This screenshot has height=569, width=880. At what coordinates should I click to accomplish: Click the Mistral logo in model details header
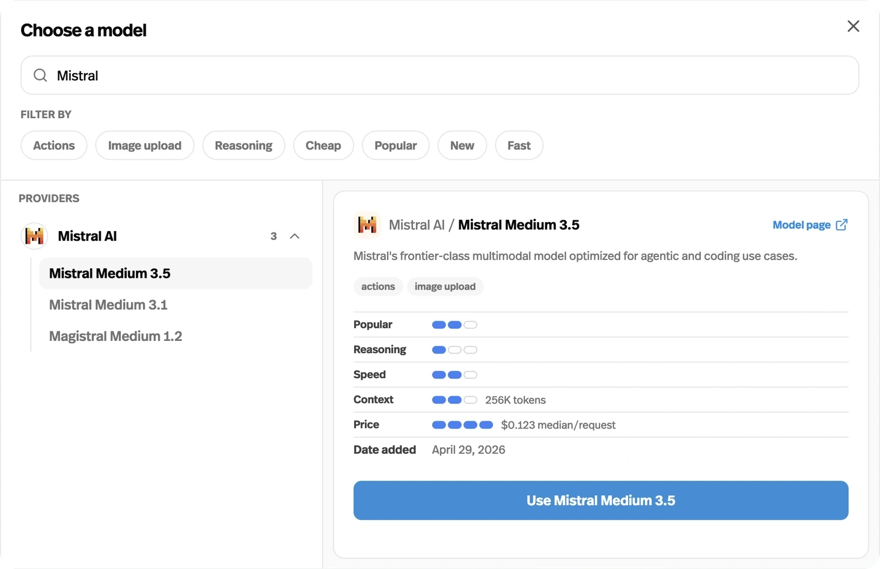[x=367, y=224]
